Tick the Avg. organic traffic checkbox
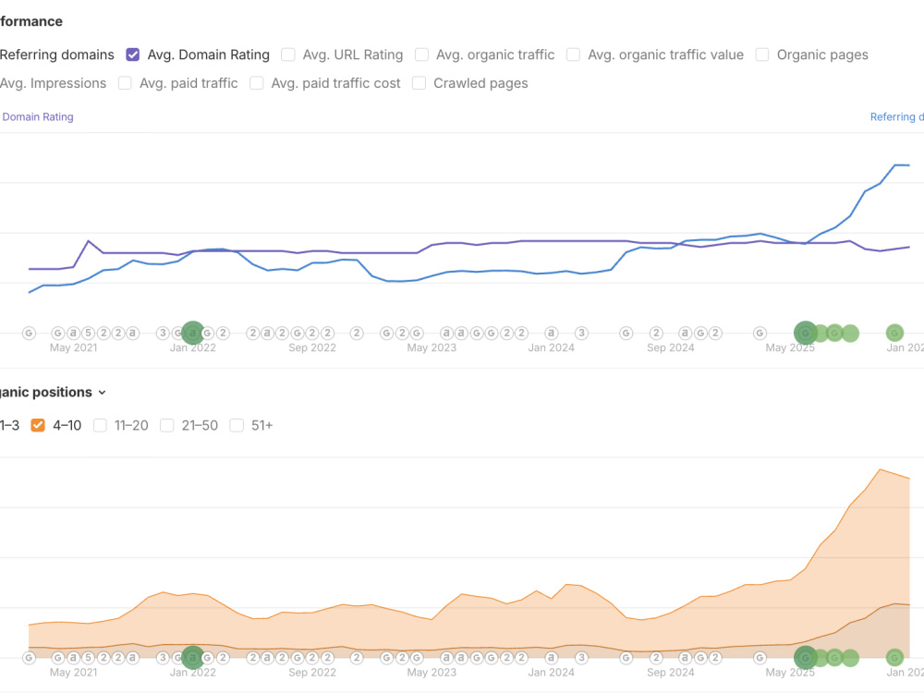 tap(421, 55)
